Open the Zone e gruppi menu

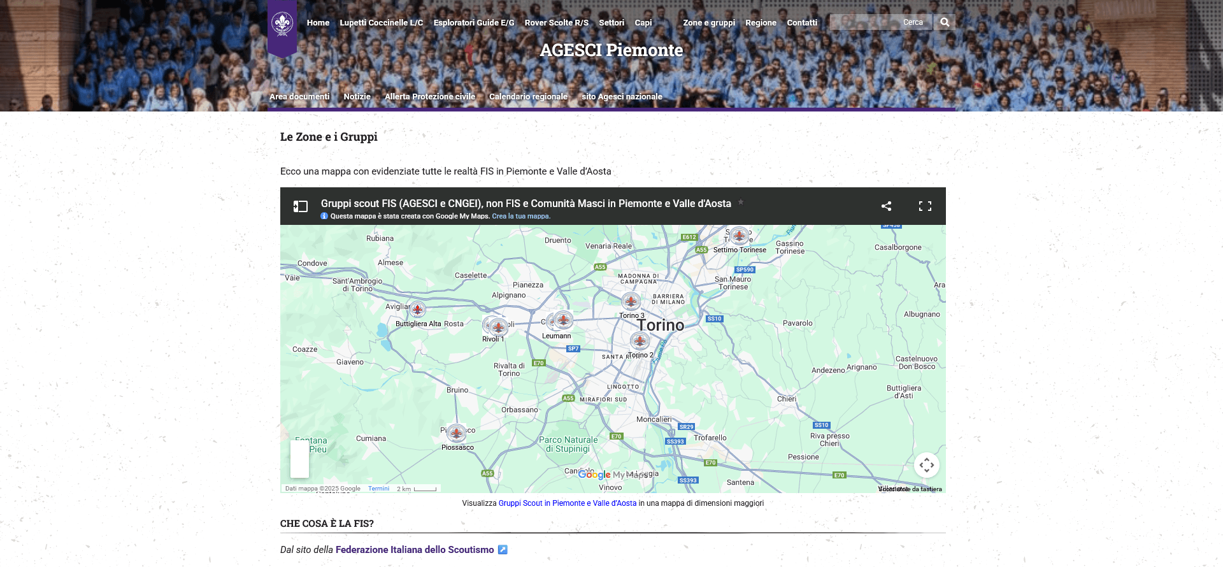point(708,23)
